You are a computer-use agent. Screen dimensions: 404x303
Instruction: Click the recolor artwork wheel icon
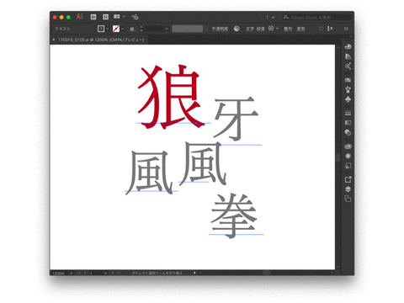[x=237, y=29]
